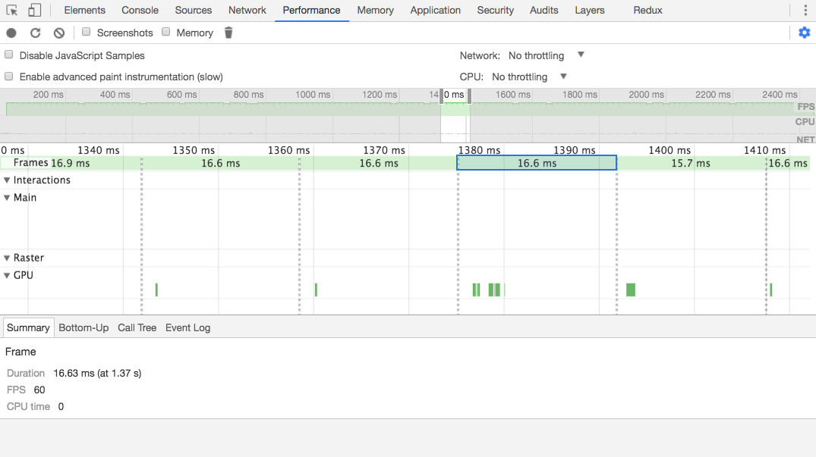Screen dimensions: 816x457
Task: Switch to the Console tab
Action: (x=140, y=10)
